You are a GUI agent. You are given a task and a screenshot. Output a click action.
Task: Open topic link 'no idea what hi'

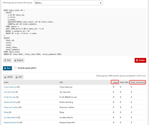pos(11,117)
